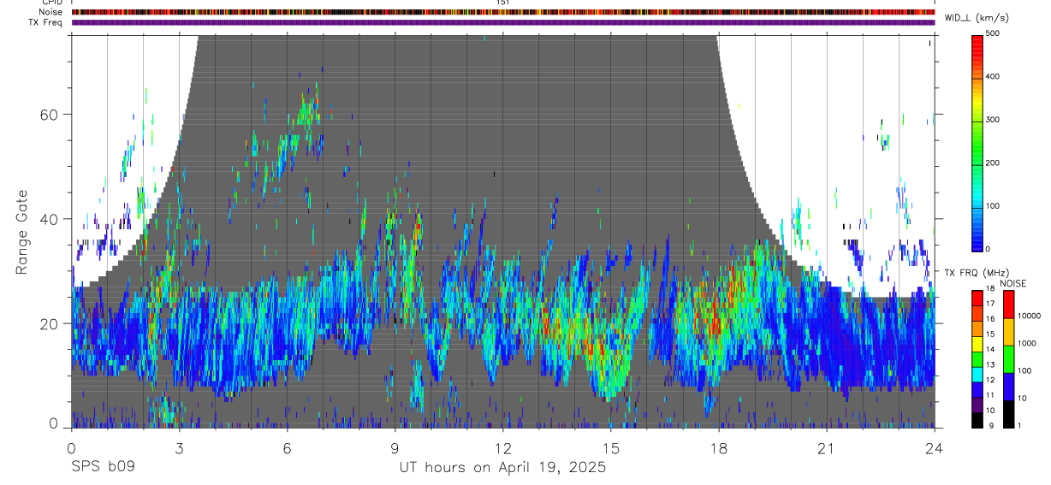This screenshot has height=485, width=1051.
Task: Select the red segment of NOISE color bar
Action: click(1009, 305)
